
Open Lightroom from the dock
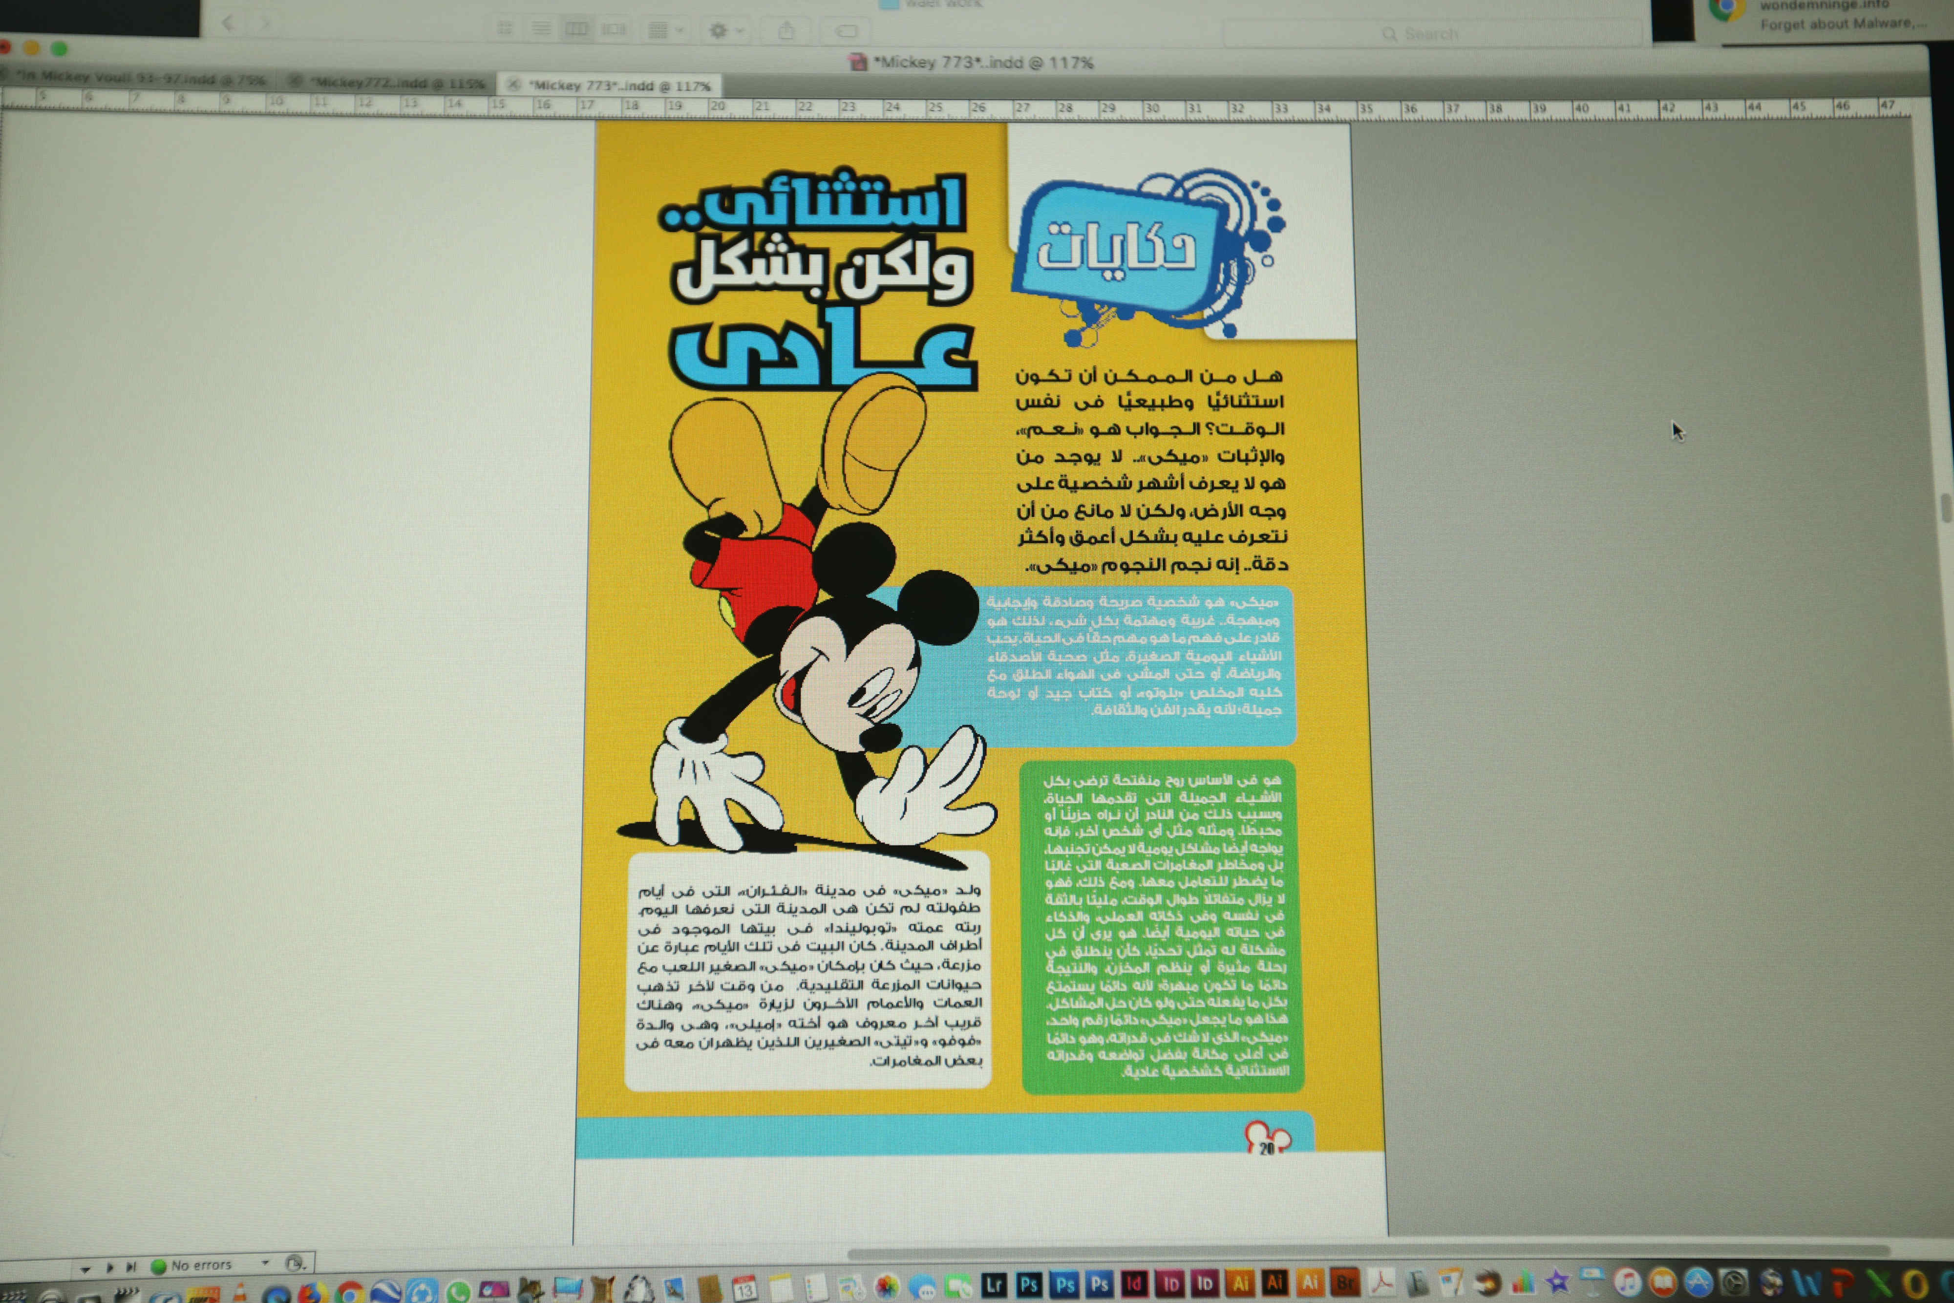(x=995, y=1285)
